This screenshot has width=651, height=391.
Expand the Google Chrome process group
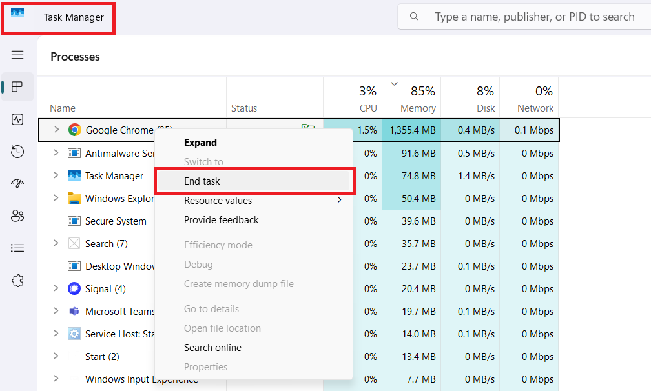tap(56, 130)
